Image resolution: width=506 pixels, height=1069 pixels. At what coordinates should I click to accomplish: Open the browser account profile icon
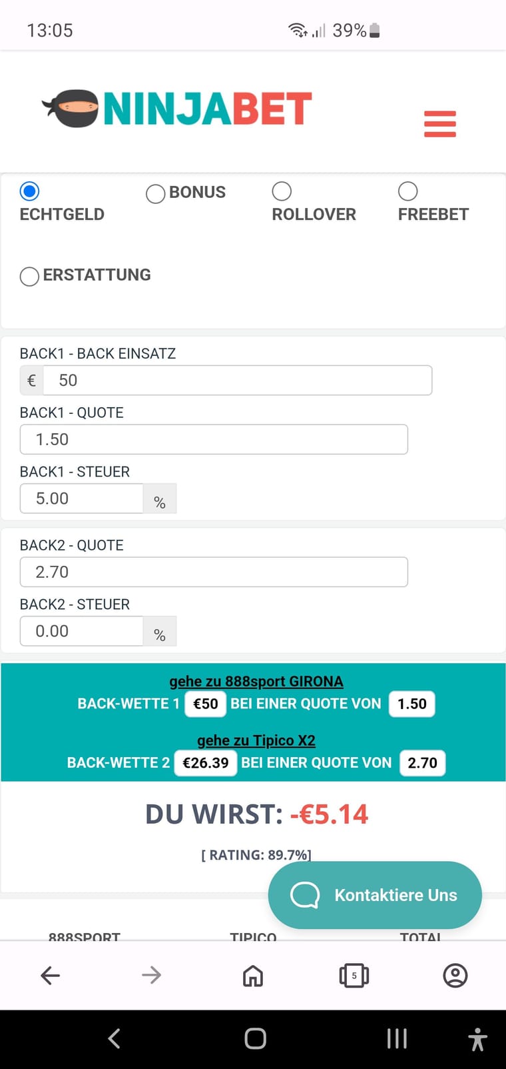pos(455,976)
